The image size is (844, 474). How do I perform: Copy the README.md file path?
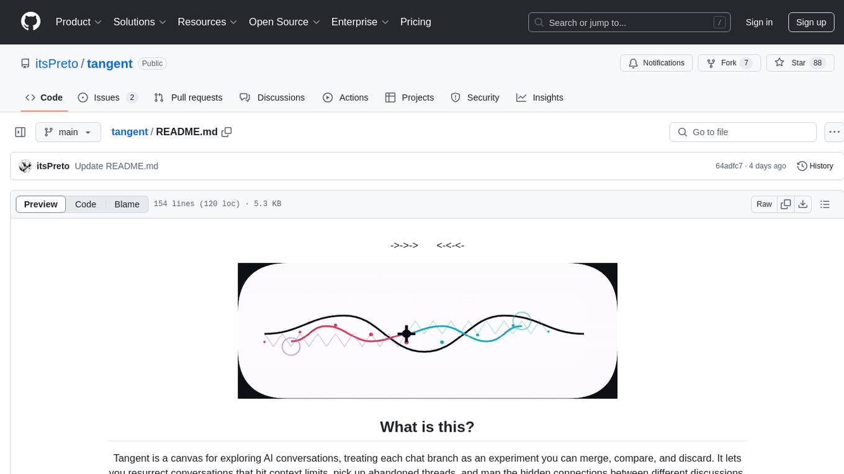point(227,132)
